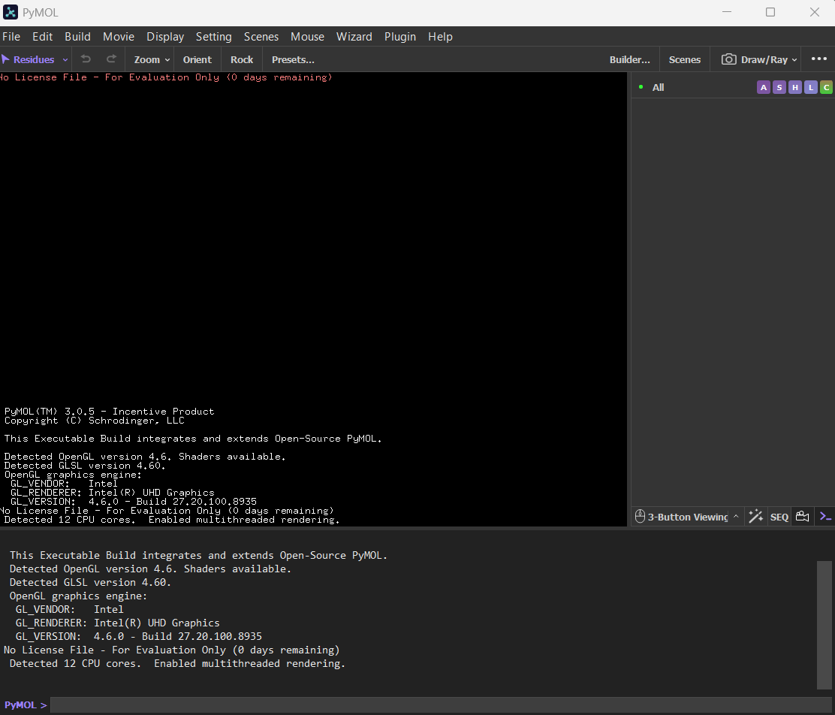The height and width of the screenshot is (715, 835).
Task: Click 'GL_RENDERER: Intel(R) UHD Graphics' in lower log
Action: coord(117,623)
